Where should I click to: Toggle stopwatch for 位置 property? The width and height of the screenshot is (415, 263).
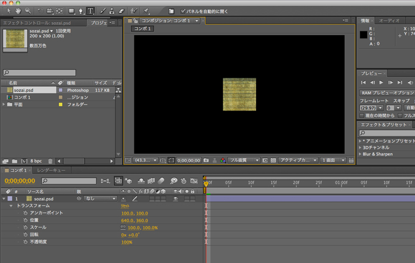(x=25, y=220)
